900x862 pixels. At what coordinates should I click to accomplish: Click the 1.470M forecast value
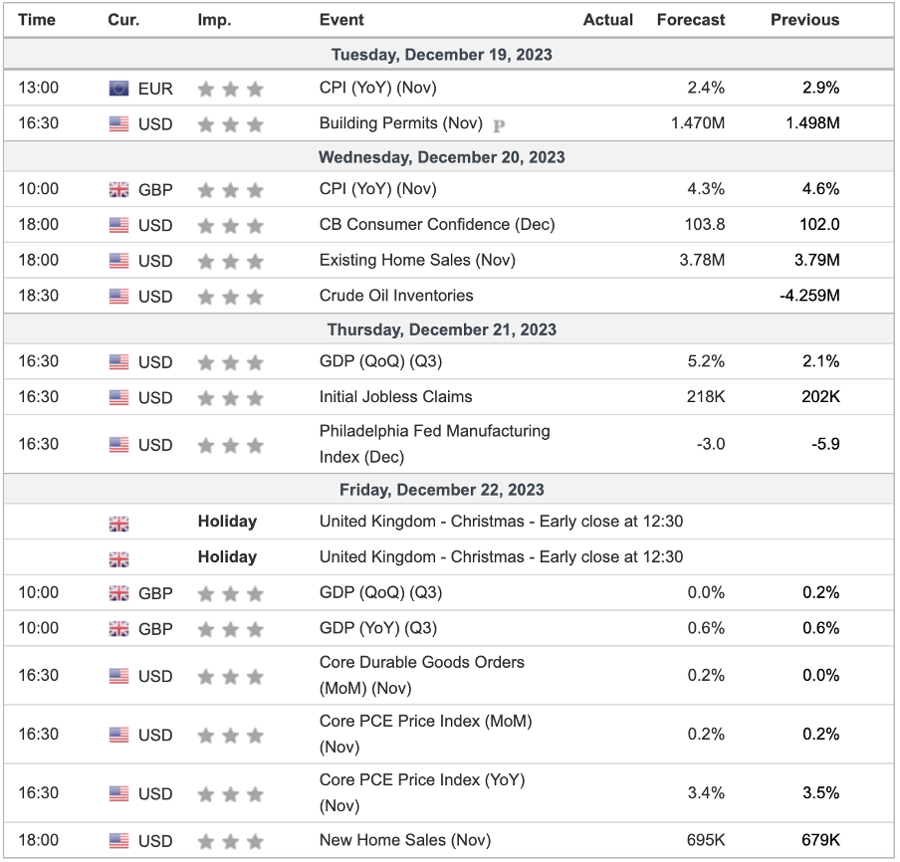pyautogui.click(x=698, y=122)
